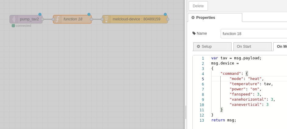287x129 pixels.
Task: Click code line 1 with var tav
Action: click(236, 58)
